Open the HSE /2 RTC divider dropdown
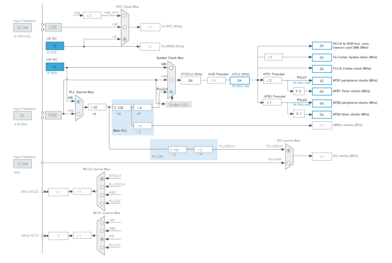This screenshot has width=392, height=263. pyautogui.click(x=92, y=15)
